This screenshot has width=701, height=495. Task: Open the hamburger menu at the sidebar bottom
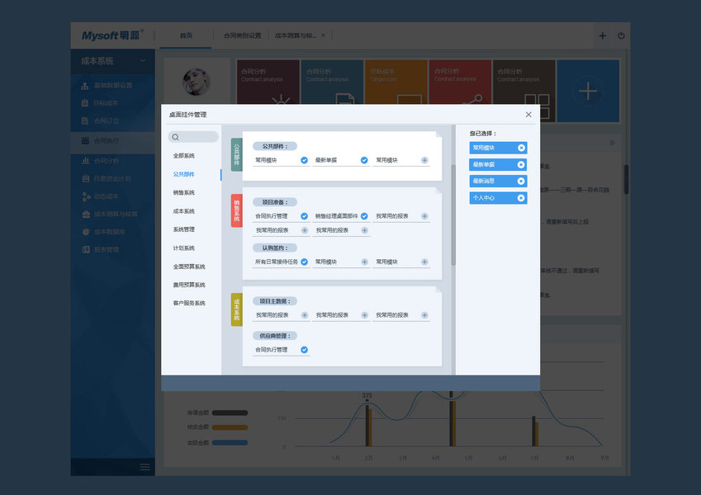pyautogui.click(x=144, y=467)
